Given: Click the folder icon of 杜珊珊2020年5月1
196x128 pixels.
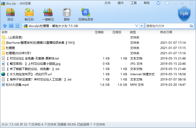Looking at the screenshot, I should click(x=3, y=53).
